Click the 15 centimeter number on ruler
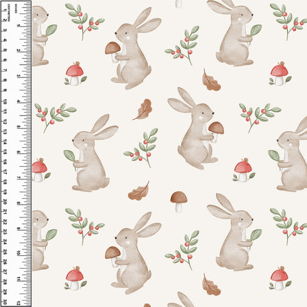 [4, 152]
